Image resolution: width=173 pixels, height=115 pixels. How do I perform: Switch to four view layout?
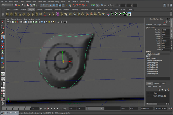click(x=3, y=79)
